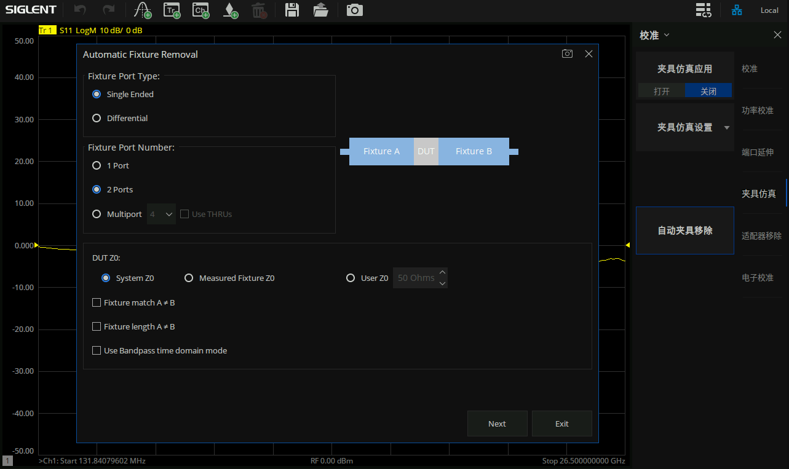Screen dimensions: 789x469
Task: Enable Fixture match A ≠ B checkbox
Action: (97, 302)
